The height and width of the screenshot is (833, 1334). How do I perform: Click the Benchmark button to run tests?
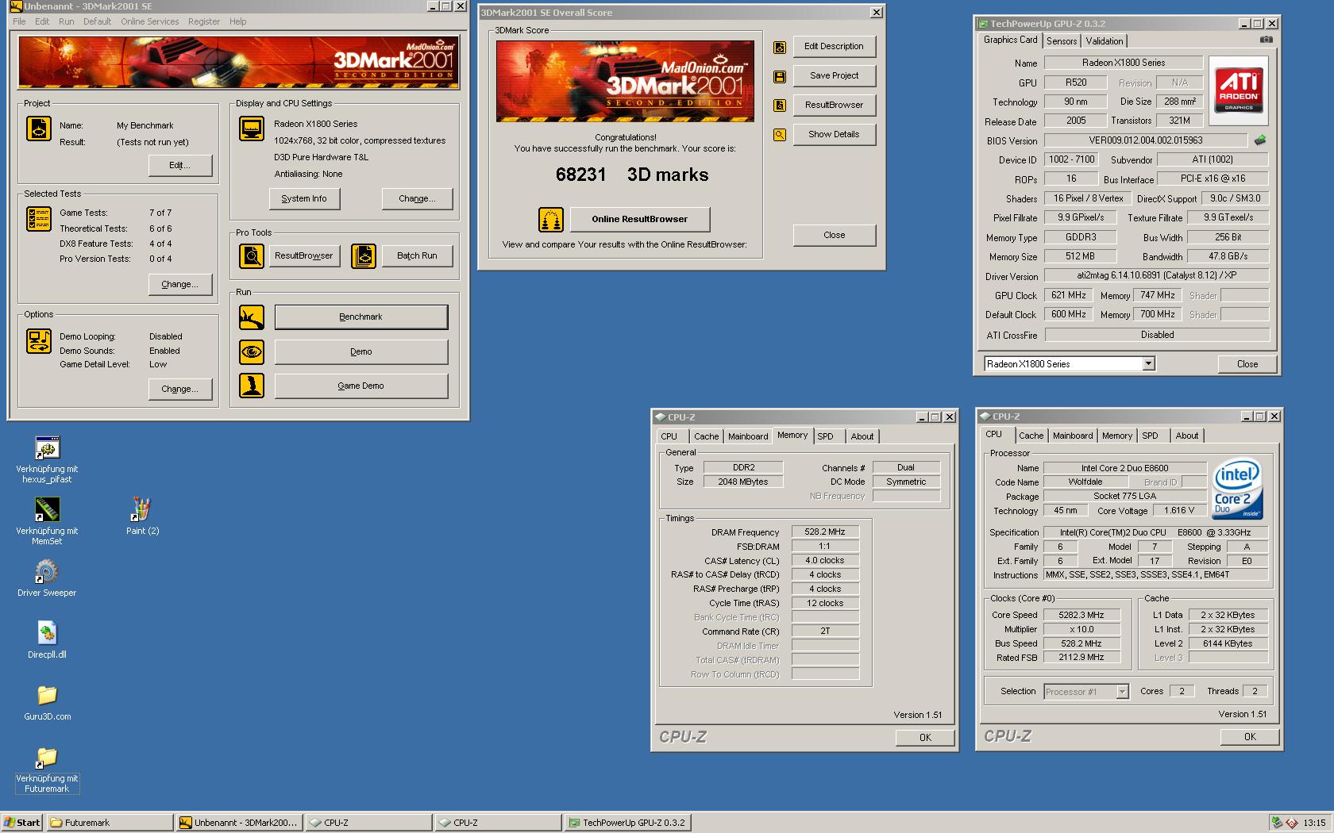(361, 317)
